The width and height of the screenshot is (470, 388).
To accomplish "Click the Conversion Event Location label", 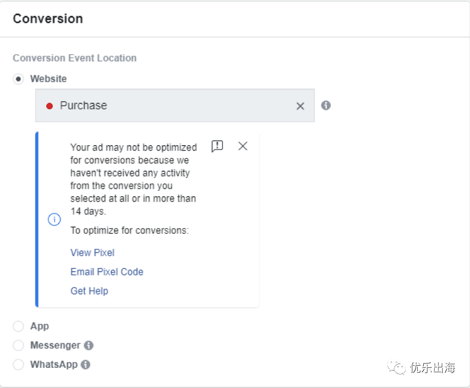I will (x=75, y=58).
